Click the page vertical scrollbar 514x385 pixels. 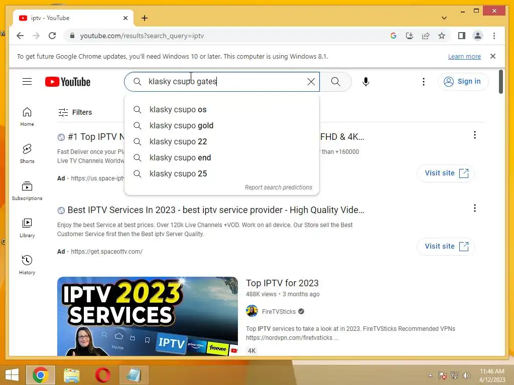500,82
